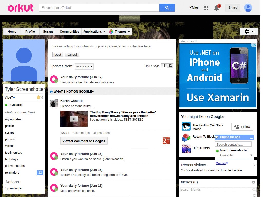Expand the chat Available status arrow
The image size is (263, 197).
251,155
